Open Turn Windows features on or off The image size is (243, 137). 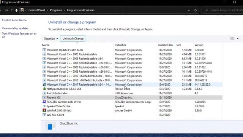pos(19,35)
